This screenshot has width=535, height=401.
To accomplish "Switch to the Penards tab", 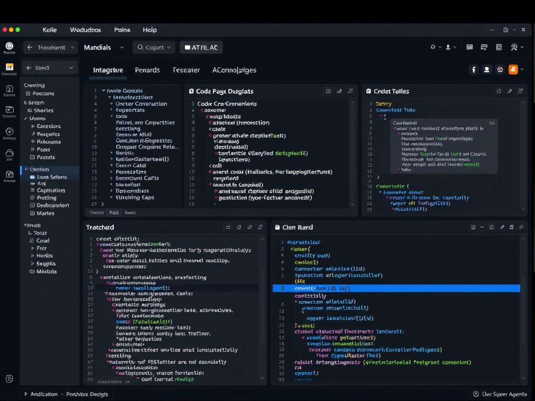I will 147,70.
